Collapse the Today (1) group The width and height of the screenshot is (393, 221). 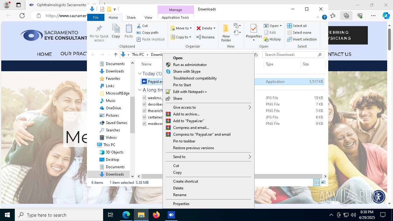tap(140, 74)
